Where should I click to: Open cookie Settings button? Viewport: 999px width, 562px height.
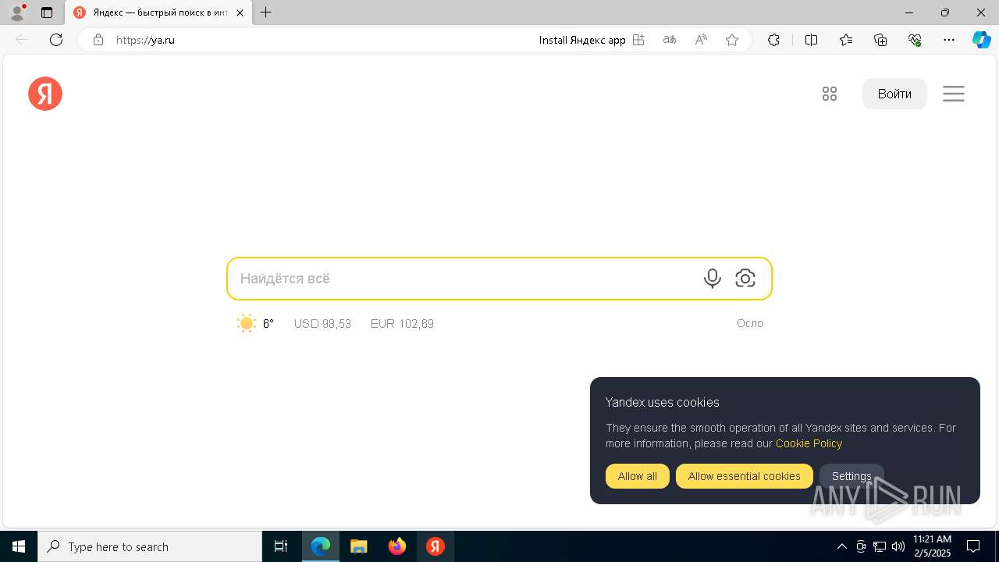click(x=851, y=476)
